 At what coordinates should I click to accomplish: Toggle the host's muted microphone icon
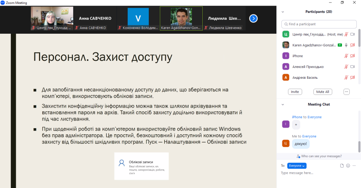(x=346, y=34)
